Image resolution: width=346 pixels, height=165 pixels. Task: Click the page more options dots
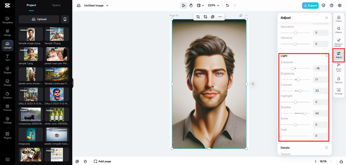point(246,16)
